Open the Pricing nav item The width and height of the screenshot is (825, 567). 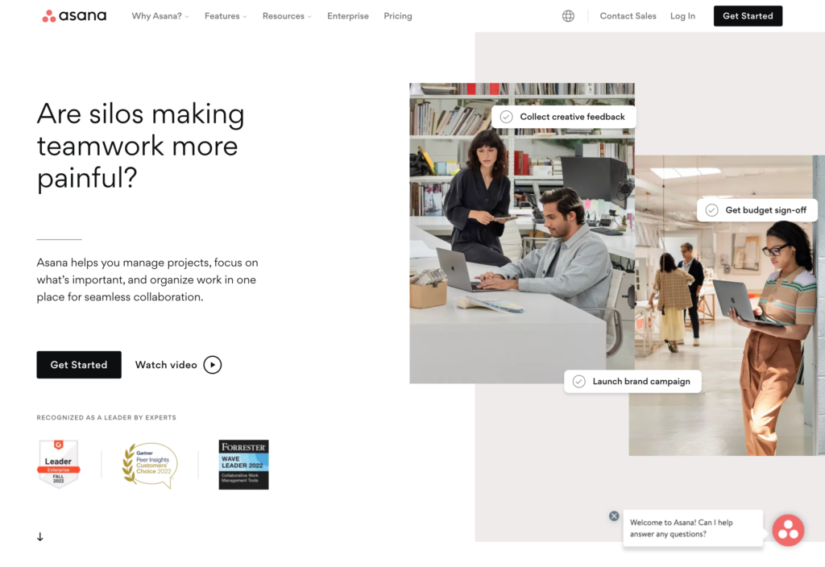point(398,16)
